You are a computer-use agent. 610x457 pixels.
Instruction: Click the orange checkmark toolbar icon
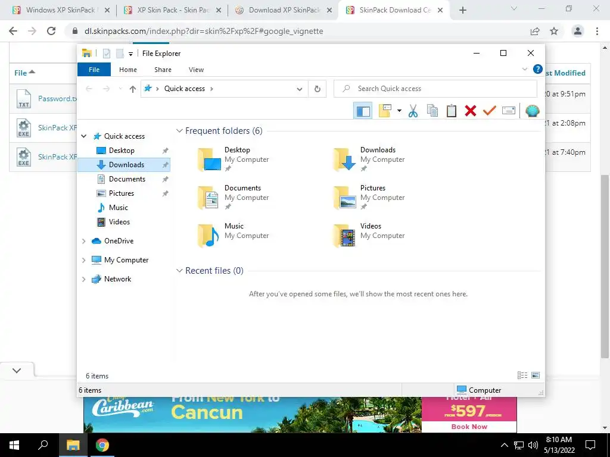click(x=490, y=111)
